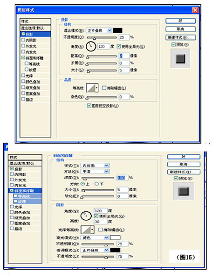The height and width of the screenshot is (274, 213).
Task: Open the 混合模式 正片叠底 dropdown
Action: click(x=99, y=30)
